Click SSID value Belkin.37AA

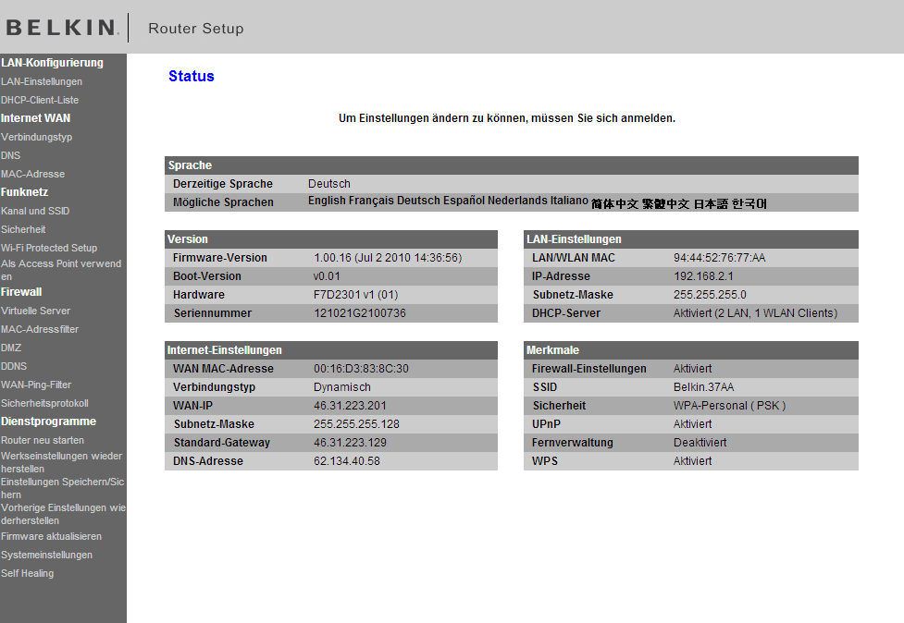[703, 387]
